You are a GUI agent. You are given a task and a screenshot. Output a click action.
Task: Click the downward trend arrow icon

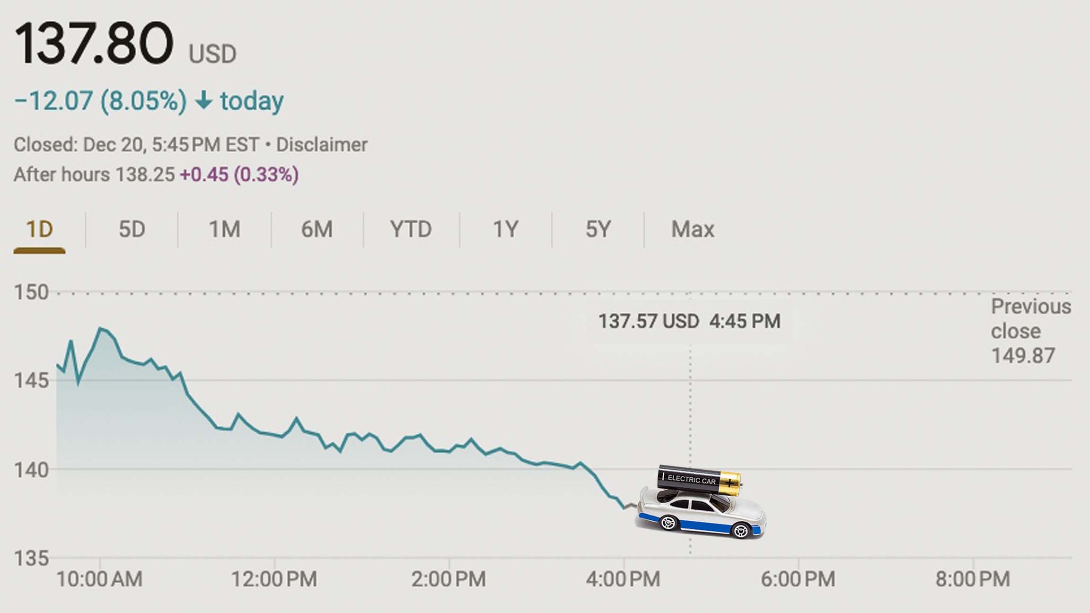[204, 100]
